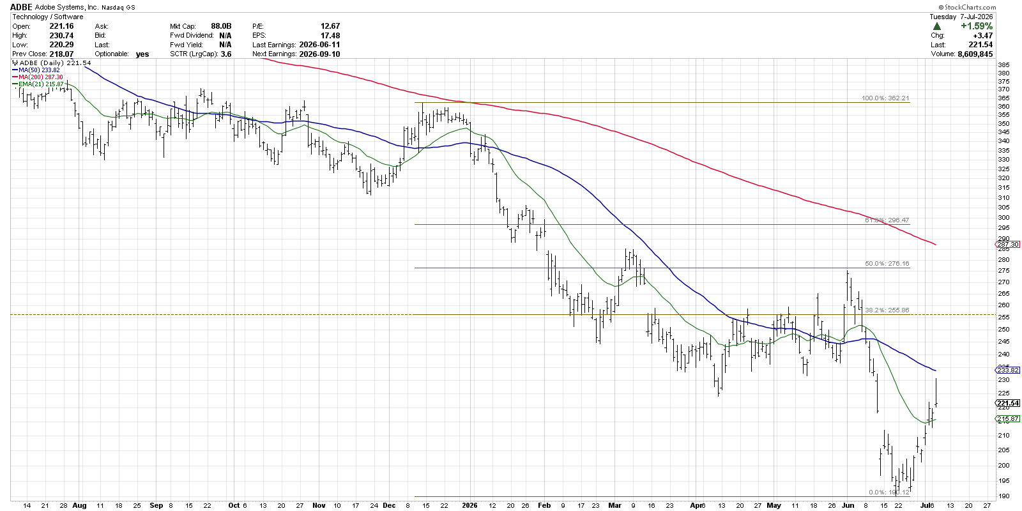This screenshot has height=511, width=1022.
Task: Click the Fwd Yield label
Action: [x=187, y=45]
